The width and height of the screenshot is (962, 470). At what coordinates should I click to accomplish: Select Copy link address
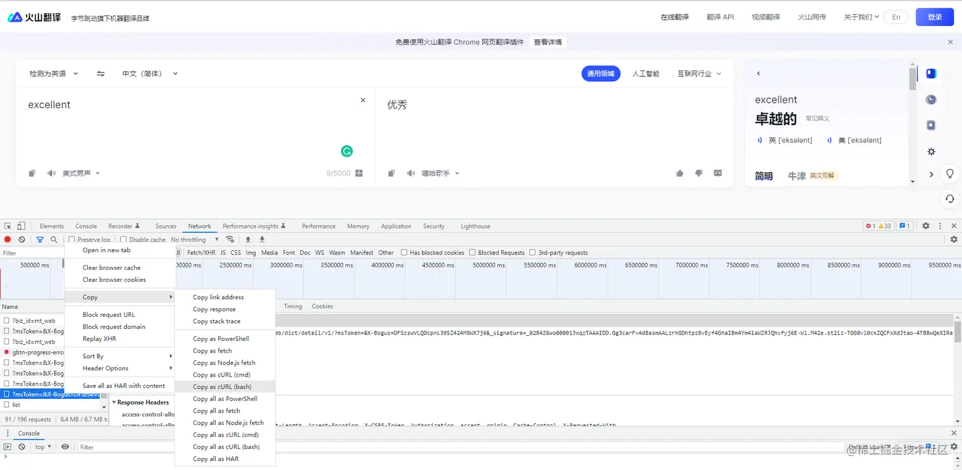coord(225,297)
